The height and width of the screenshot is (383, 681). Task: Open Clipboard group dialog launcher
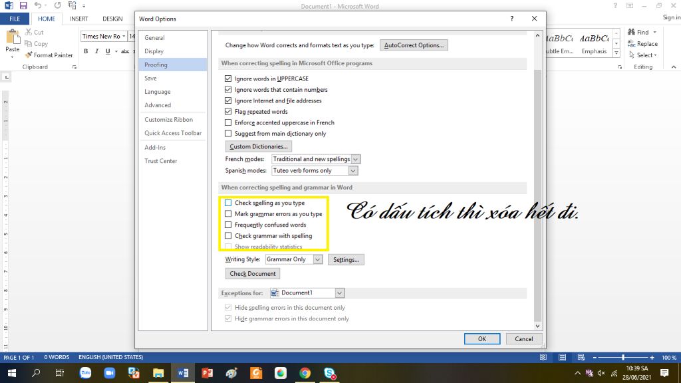point(74,67)
